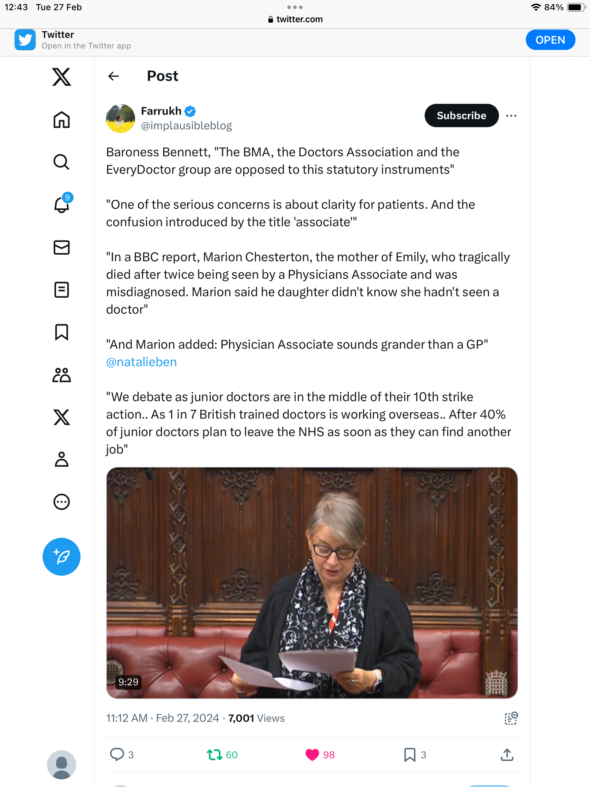Bookmark this post via action bar
Image resolution: width=590 pixels, height=787 pixels.
[x=410, y=755]
